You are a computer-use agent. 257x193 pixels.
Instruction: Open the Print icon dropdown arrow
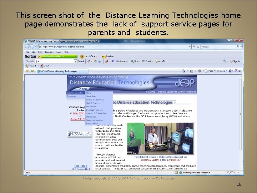[x=203, y=71]
